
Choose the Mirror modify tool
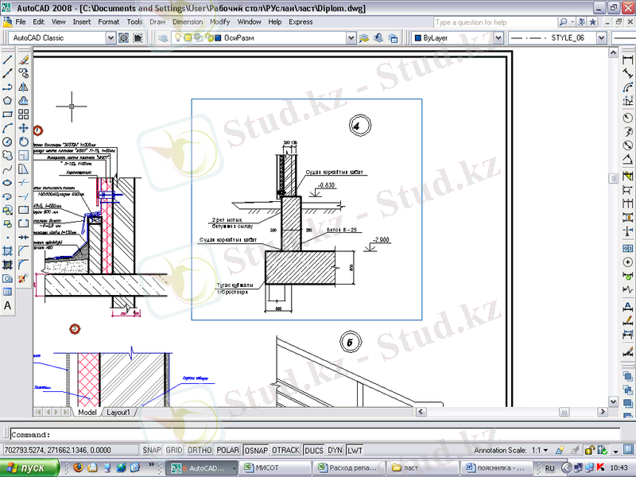coord(23,87)
